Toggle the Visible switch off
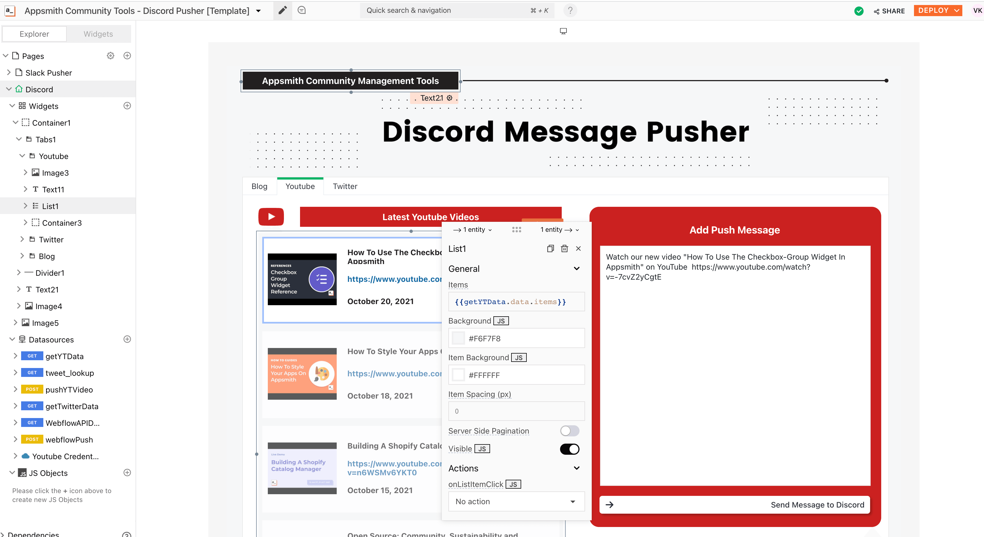 click(x=570, y=449)
